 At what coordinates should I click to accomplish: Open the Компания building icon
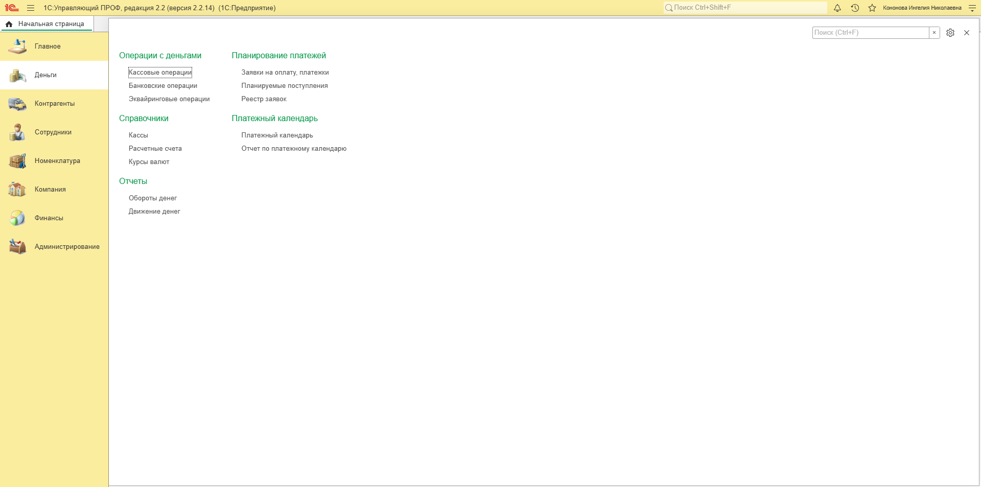(x=17, y=190)
